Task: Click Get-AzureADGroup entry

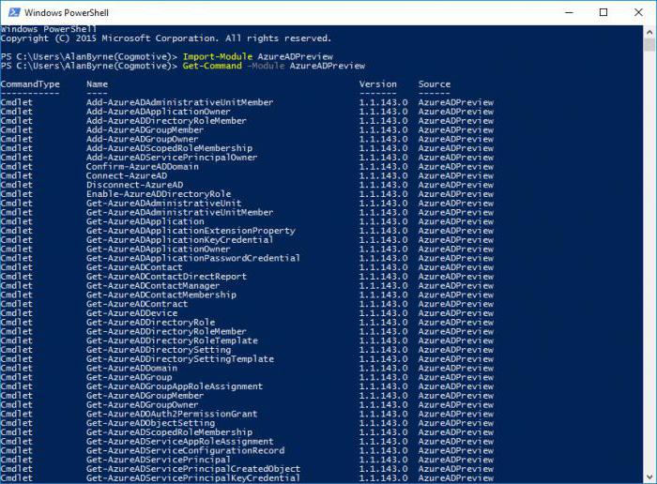Action: click(x=130, y=378)
